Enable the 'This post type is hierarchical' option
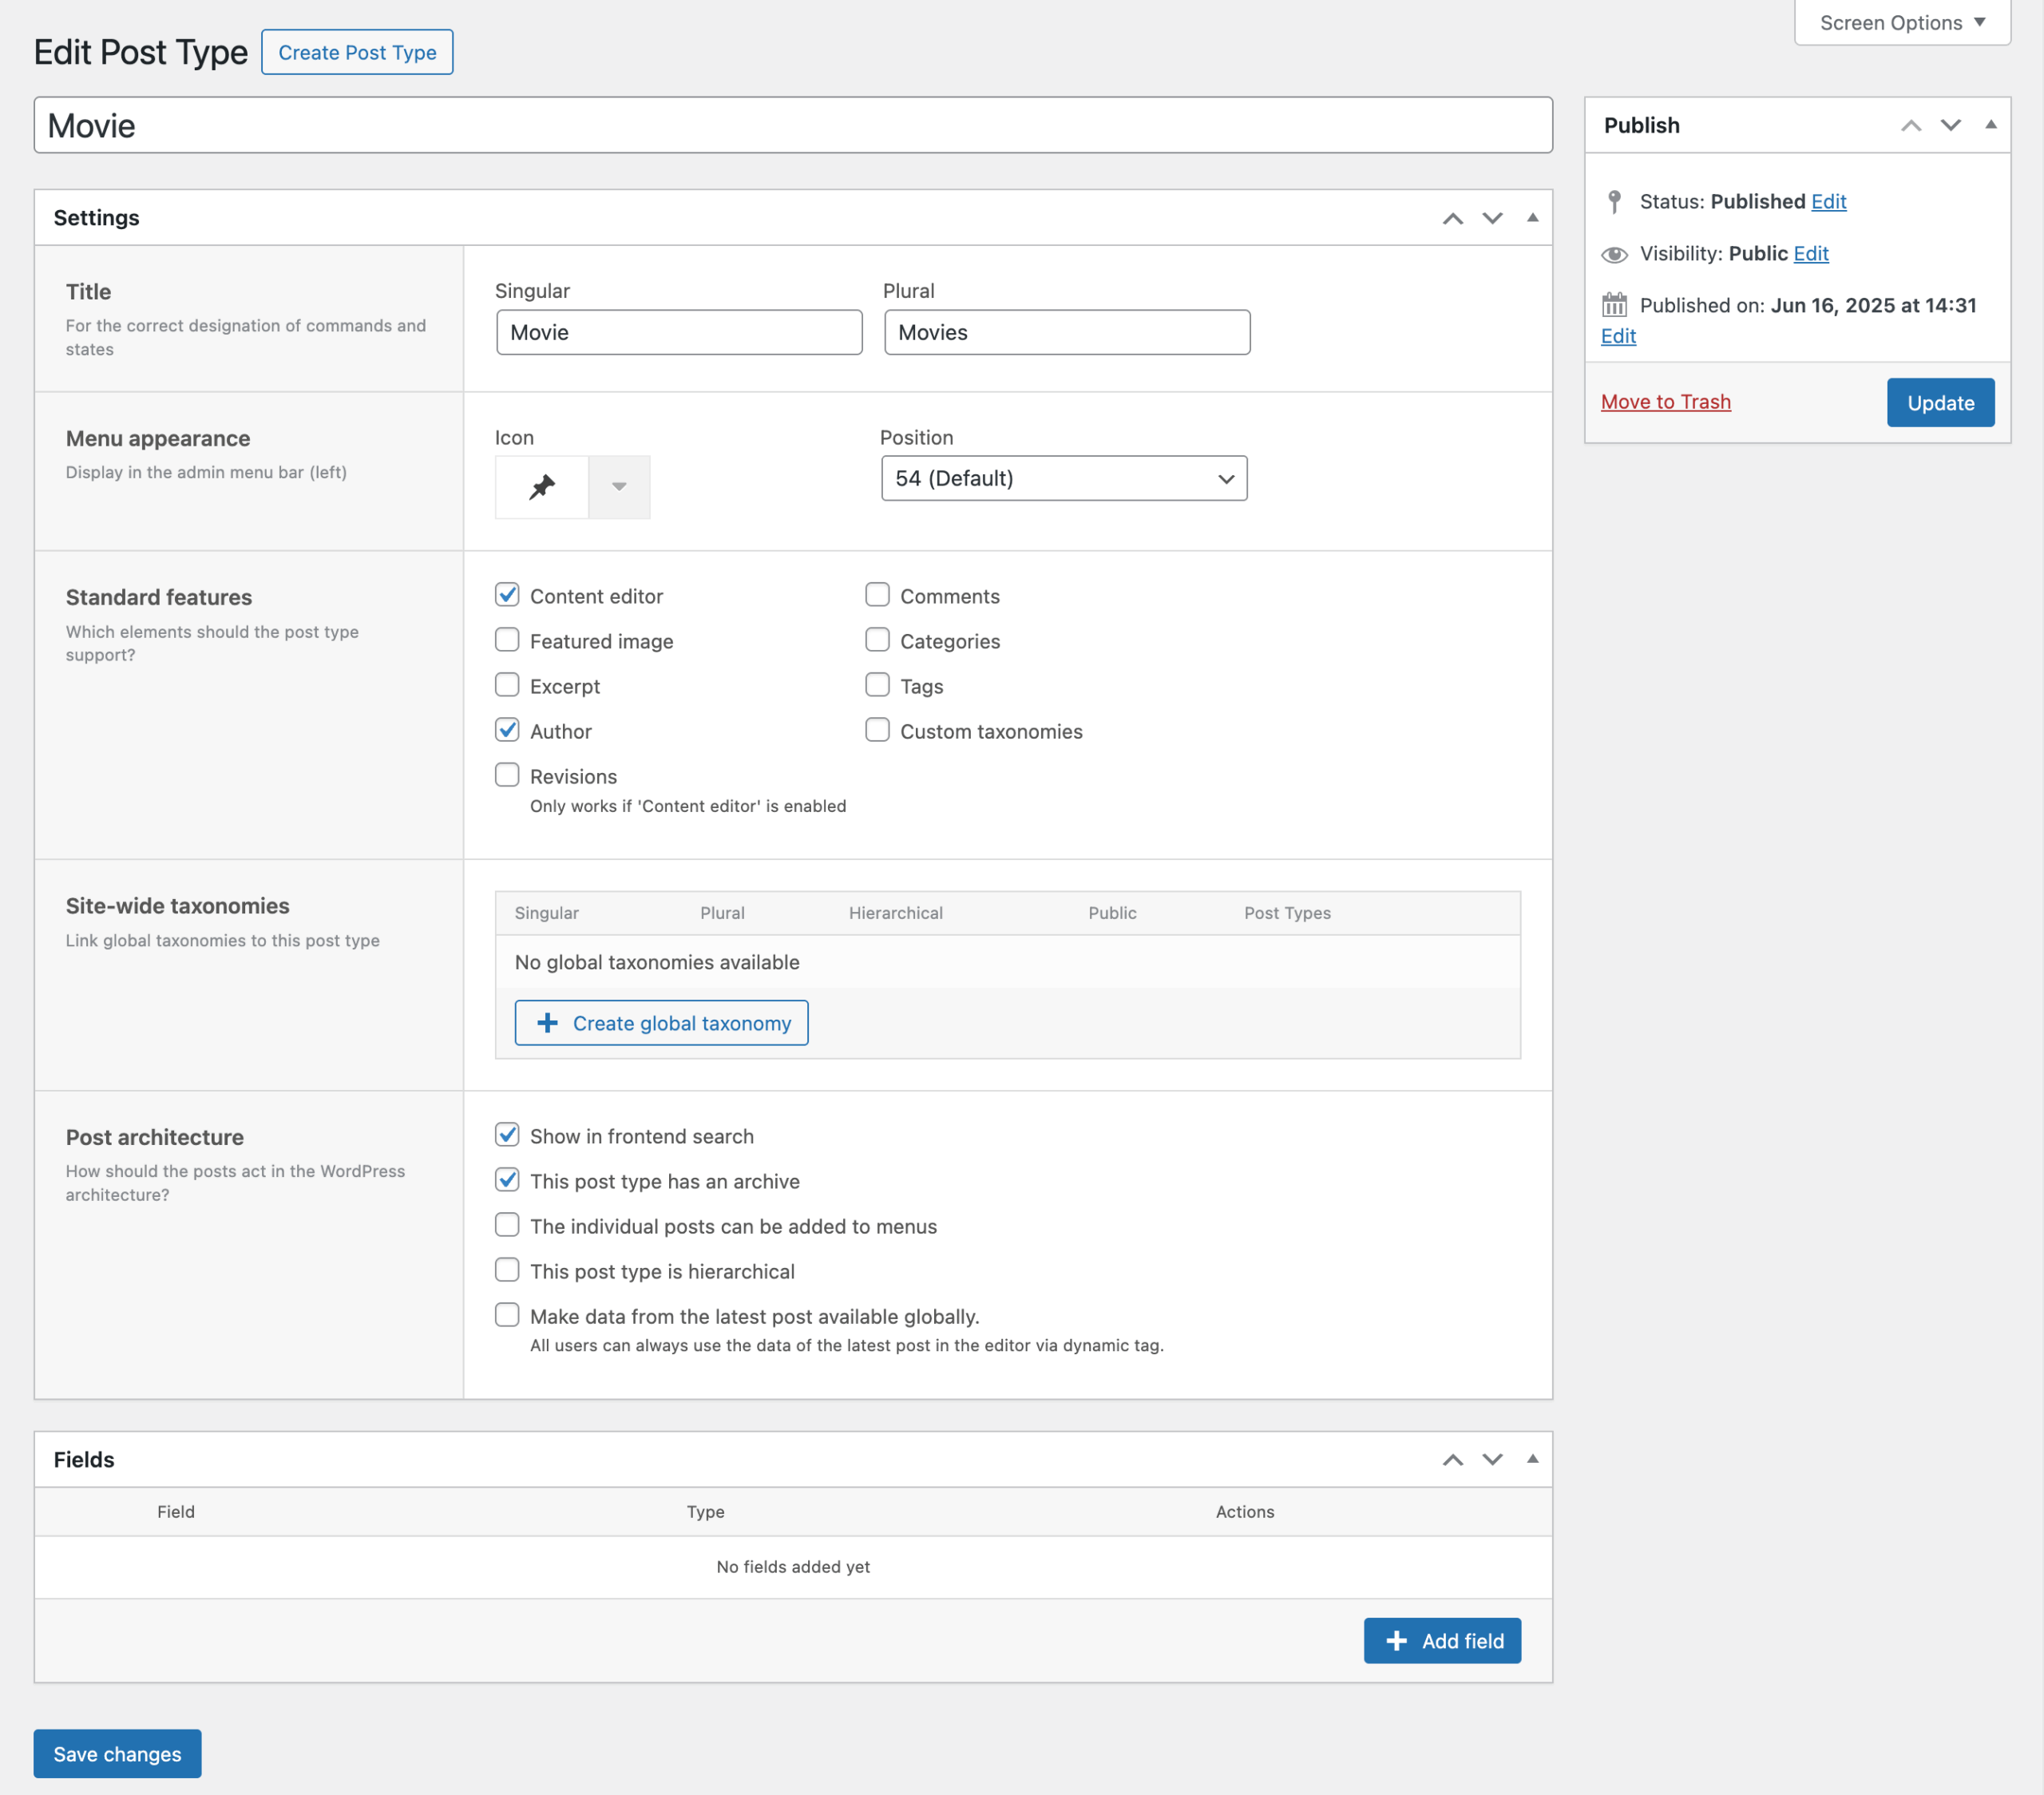This screenshot has height=1795, width=2044. tap(507, 1270)
